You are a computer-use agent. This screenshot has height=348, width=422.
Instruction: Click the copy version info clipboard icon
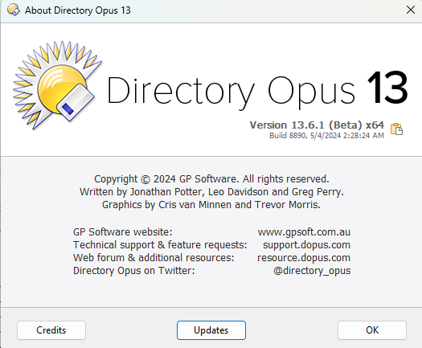coord(396,129)
